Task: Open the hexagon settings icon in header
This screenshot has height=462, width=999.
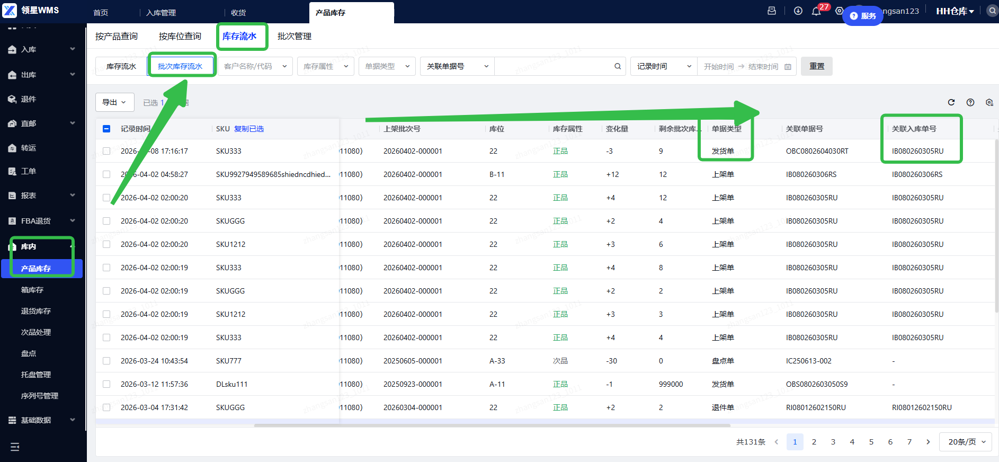Action: 839,11
